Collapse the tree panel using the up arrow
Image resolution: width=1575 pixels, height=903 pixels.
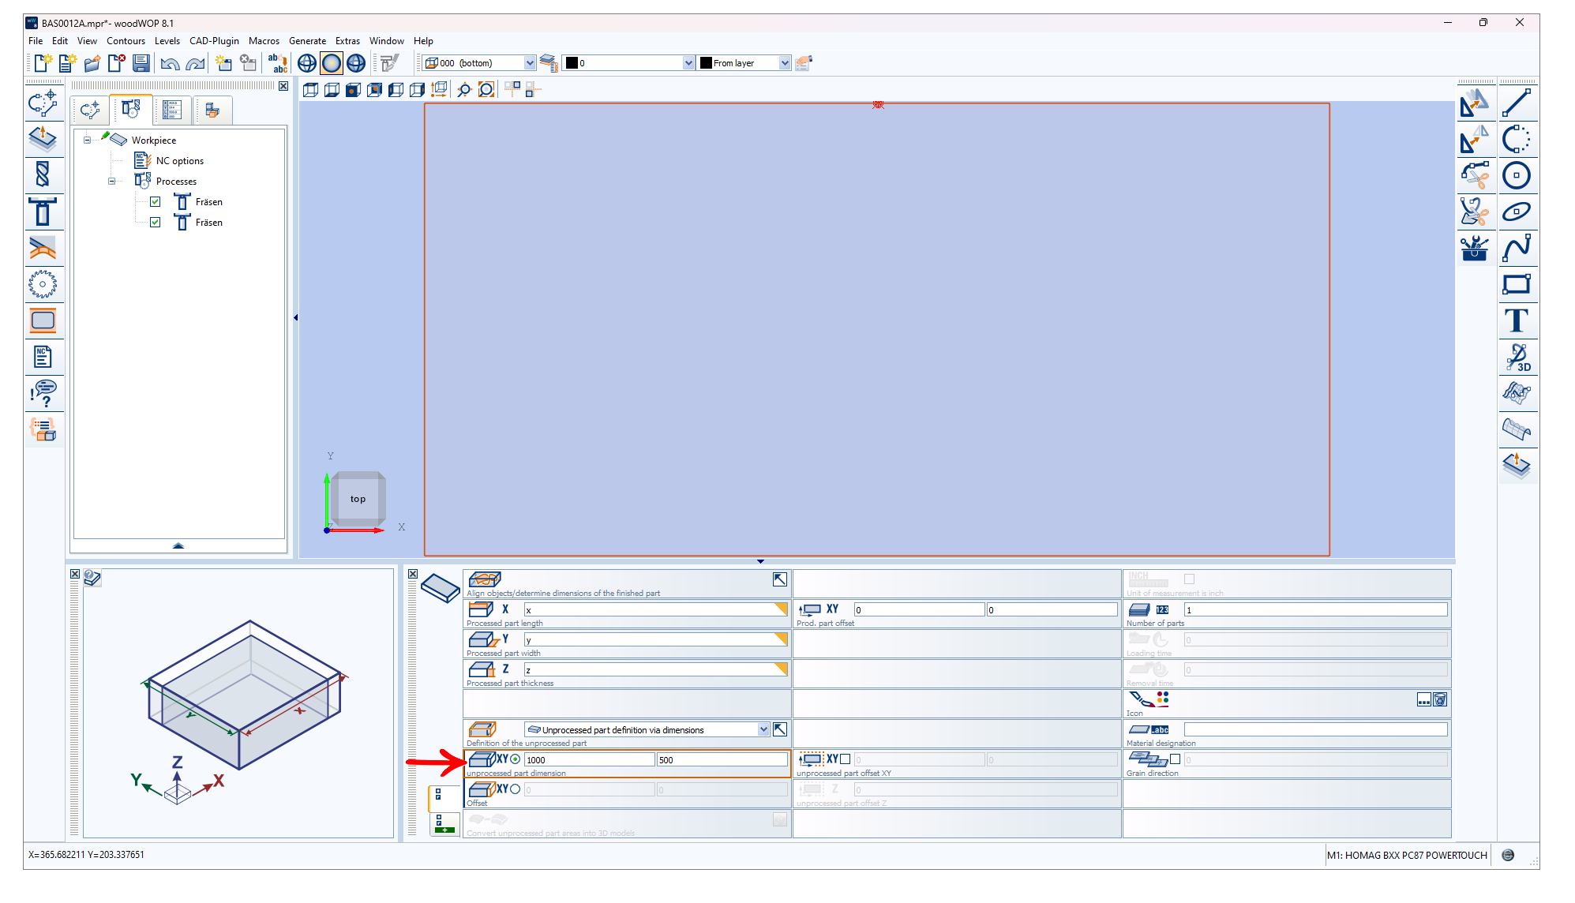[x=178, y=545]
